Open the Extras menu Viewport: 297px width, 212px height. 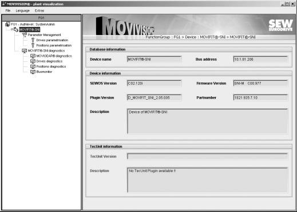coord(39,11)
